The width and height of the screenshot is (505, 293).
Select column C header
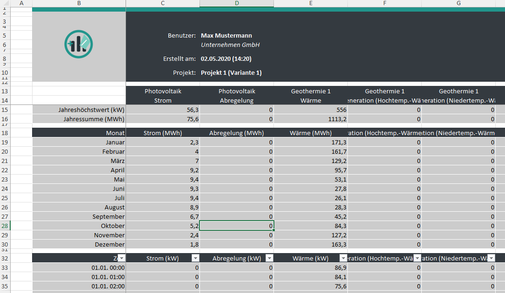pos(163,3)
